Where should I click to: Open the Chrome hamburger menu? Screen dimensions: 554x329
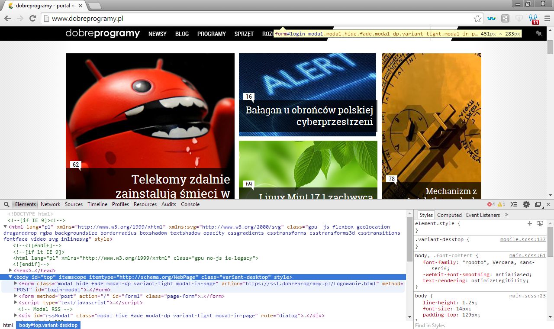click(x=547, y=18)
